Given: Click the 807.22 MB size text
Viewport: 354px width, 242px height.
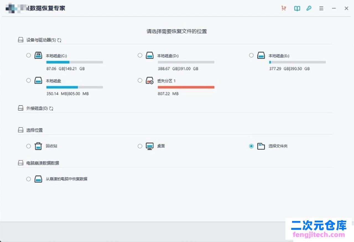Looking at the screenshot, I should click(x=168, y=94).
